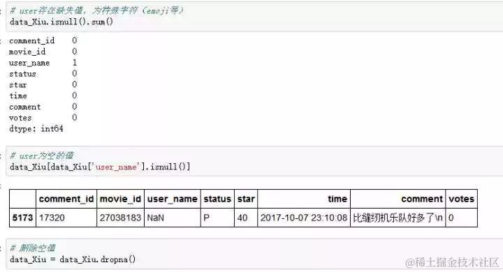The image size is (503, 272).
Task: Click the delete-null-values comment in last cell
Action: pos(32,248)
